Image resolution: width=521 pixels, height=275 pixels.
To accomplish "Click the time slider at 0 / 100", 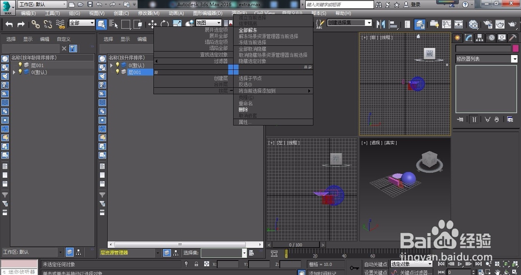I will click(295, 245).
